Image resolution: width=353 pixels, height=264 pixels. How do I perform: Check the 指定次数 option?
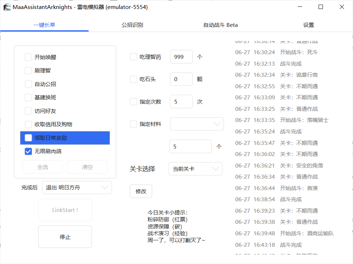pos(133,102)
